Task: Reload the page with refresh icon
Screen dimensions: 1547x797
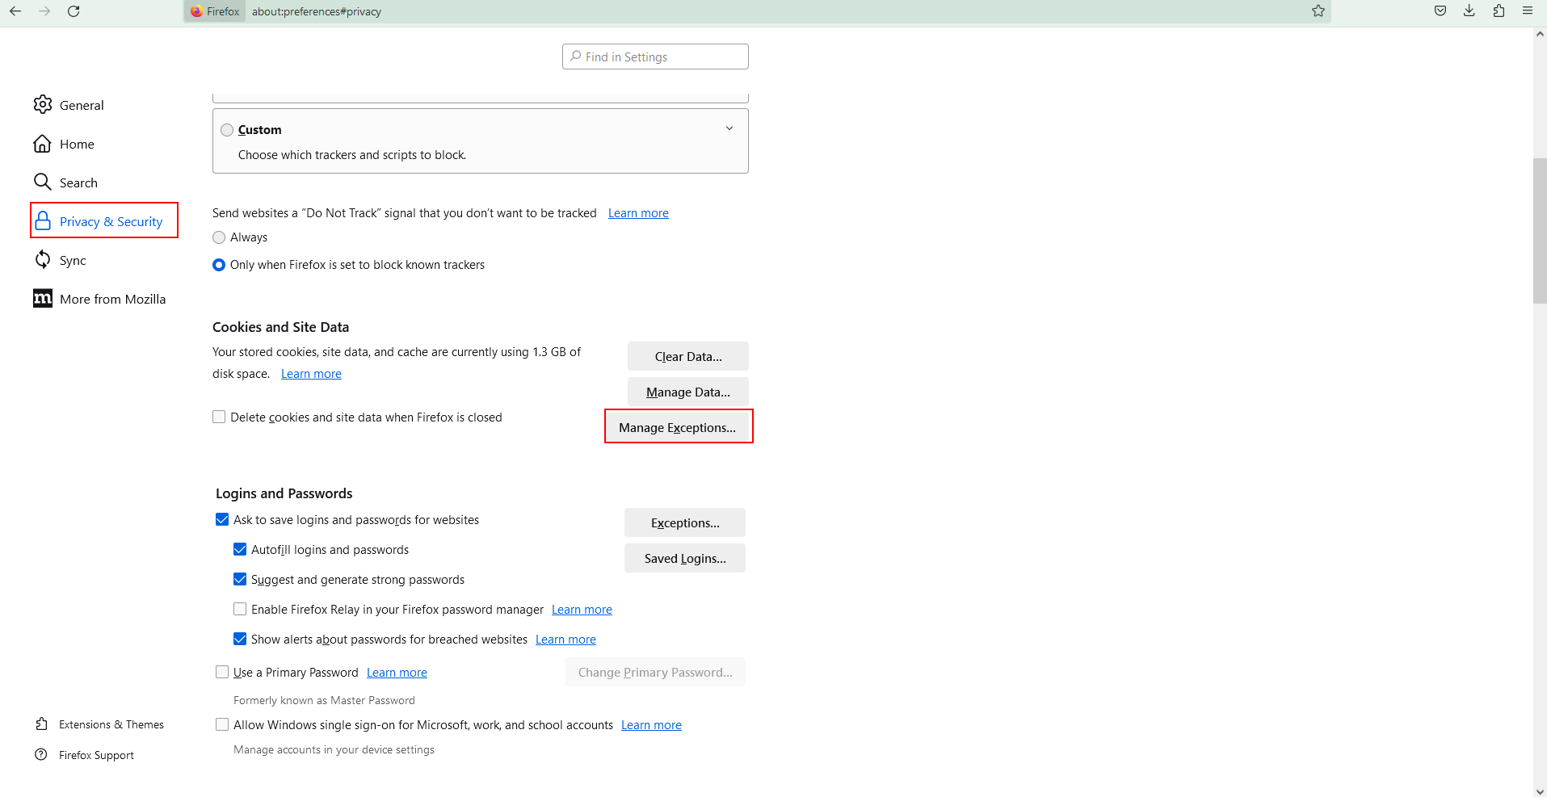Action: 74,11
